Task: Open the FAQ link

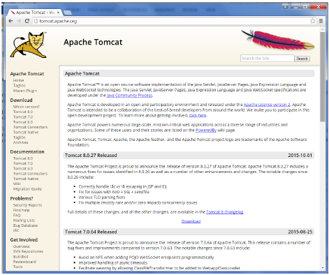Action: click(x=17, y=215)
